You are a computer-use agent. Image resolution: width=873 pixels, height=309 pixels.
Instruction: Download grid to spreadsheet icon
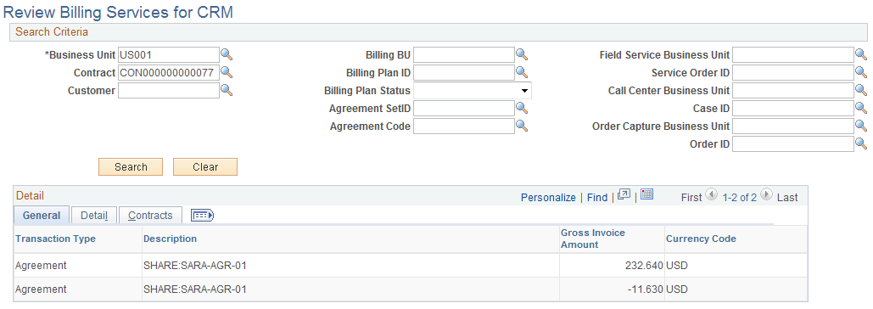[x=646, y=194]
